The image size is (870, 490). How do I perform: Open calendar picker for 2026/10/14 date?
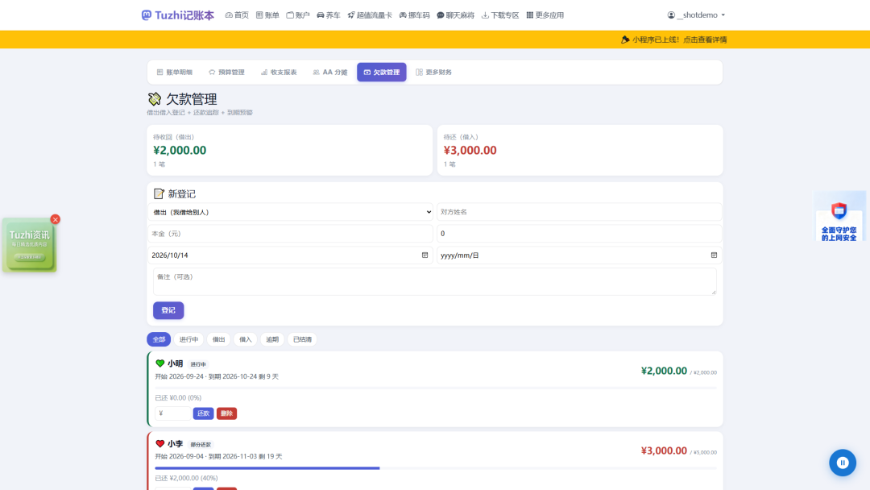[425, 255]
